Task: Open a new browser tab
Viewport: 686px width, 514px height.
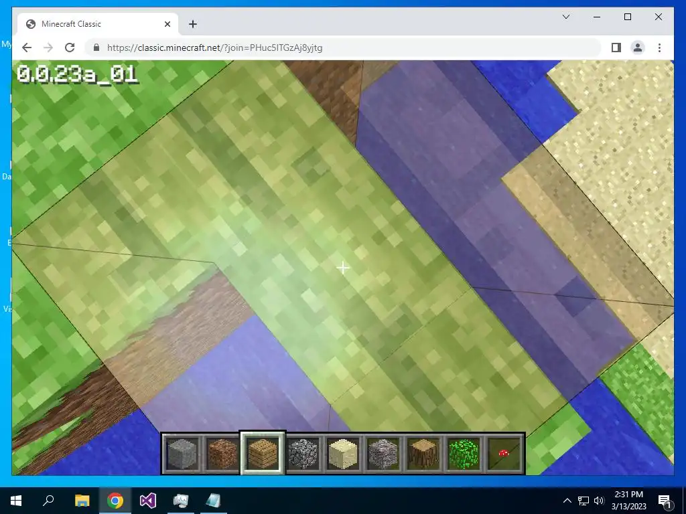Action: point(193,24)
